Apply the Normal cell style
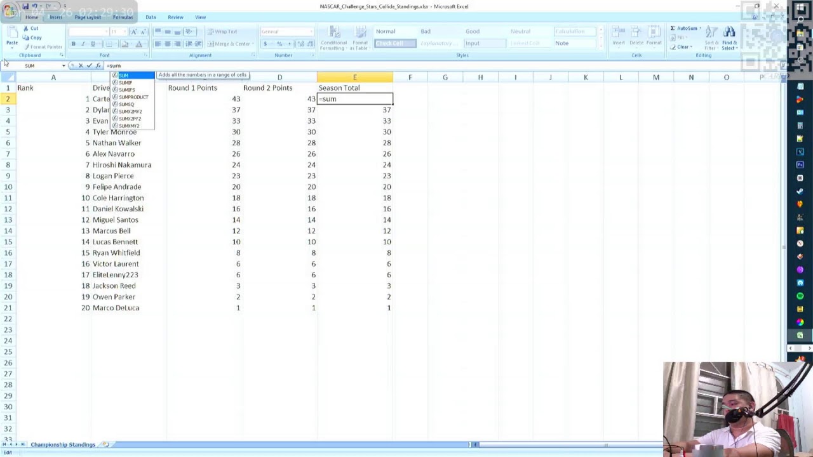 394,31
